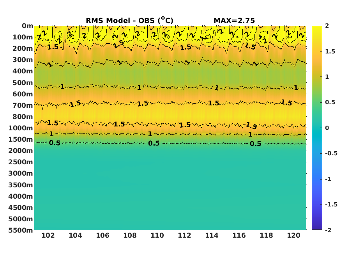Click the '600m' depth axis label

[x=23, y=94]
